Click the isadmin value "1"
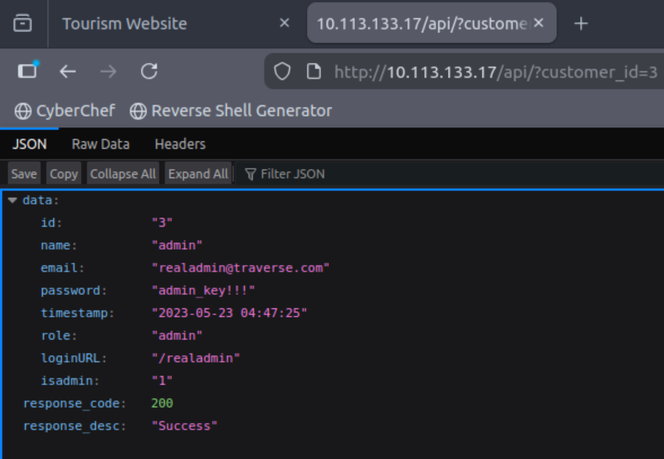664x459 pixels. 162,381
